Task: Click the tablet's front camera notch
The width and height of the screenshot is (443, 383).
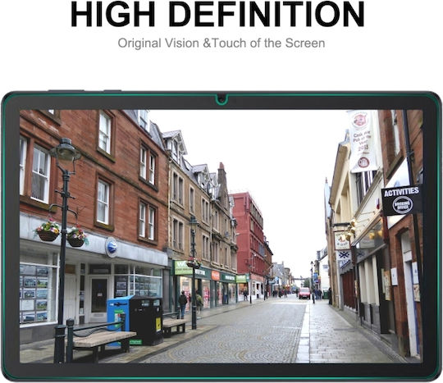Action: [x=221, y=99]
